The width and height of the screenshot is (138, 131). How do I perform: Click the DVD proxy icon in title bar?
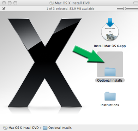pos(52,3)
